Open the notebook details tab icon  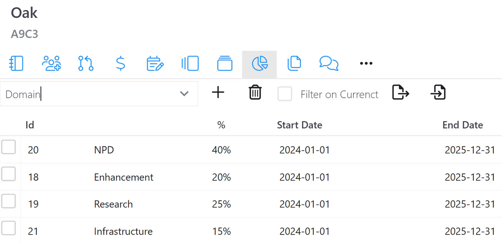coord(16,63)
